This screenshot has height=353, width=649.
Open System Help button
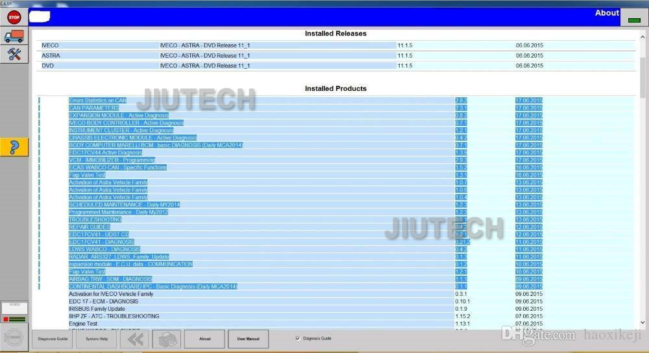97,339
